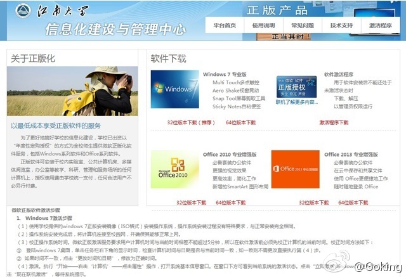The height and width of the screenshot is (277, 406).
Task: Click the Windows 7 product image
Action: [175, 89]
